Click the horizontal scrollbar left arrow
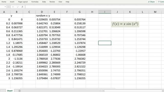The height and width of the screenshot is (92, 164). click(x=103, y=91)
